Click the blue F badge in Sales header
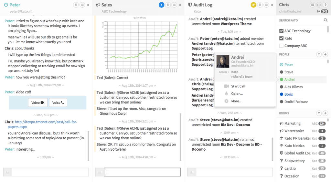Viewport: 331px width, 182px height. [161, 5]
